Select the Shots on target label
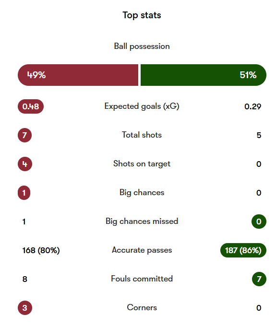Image resolution: width=276 pixels, height=327 pixels. (x=142, y=164)
